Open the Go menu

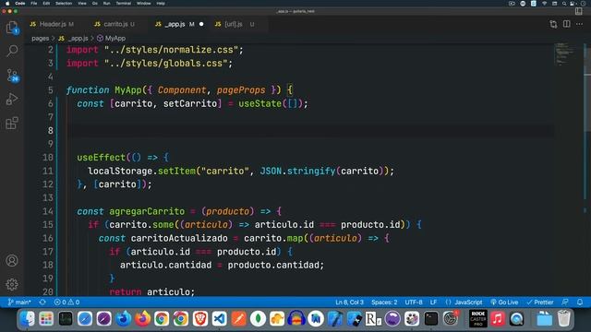(x=95, y=4)
